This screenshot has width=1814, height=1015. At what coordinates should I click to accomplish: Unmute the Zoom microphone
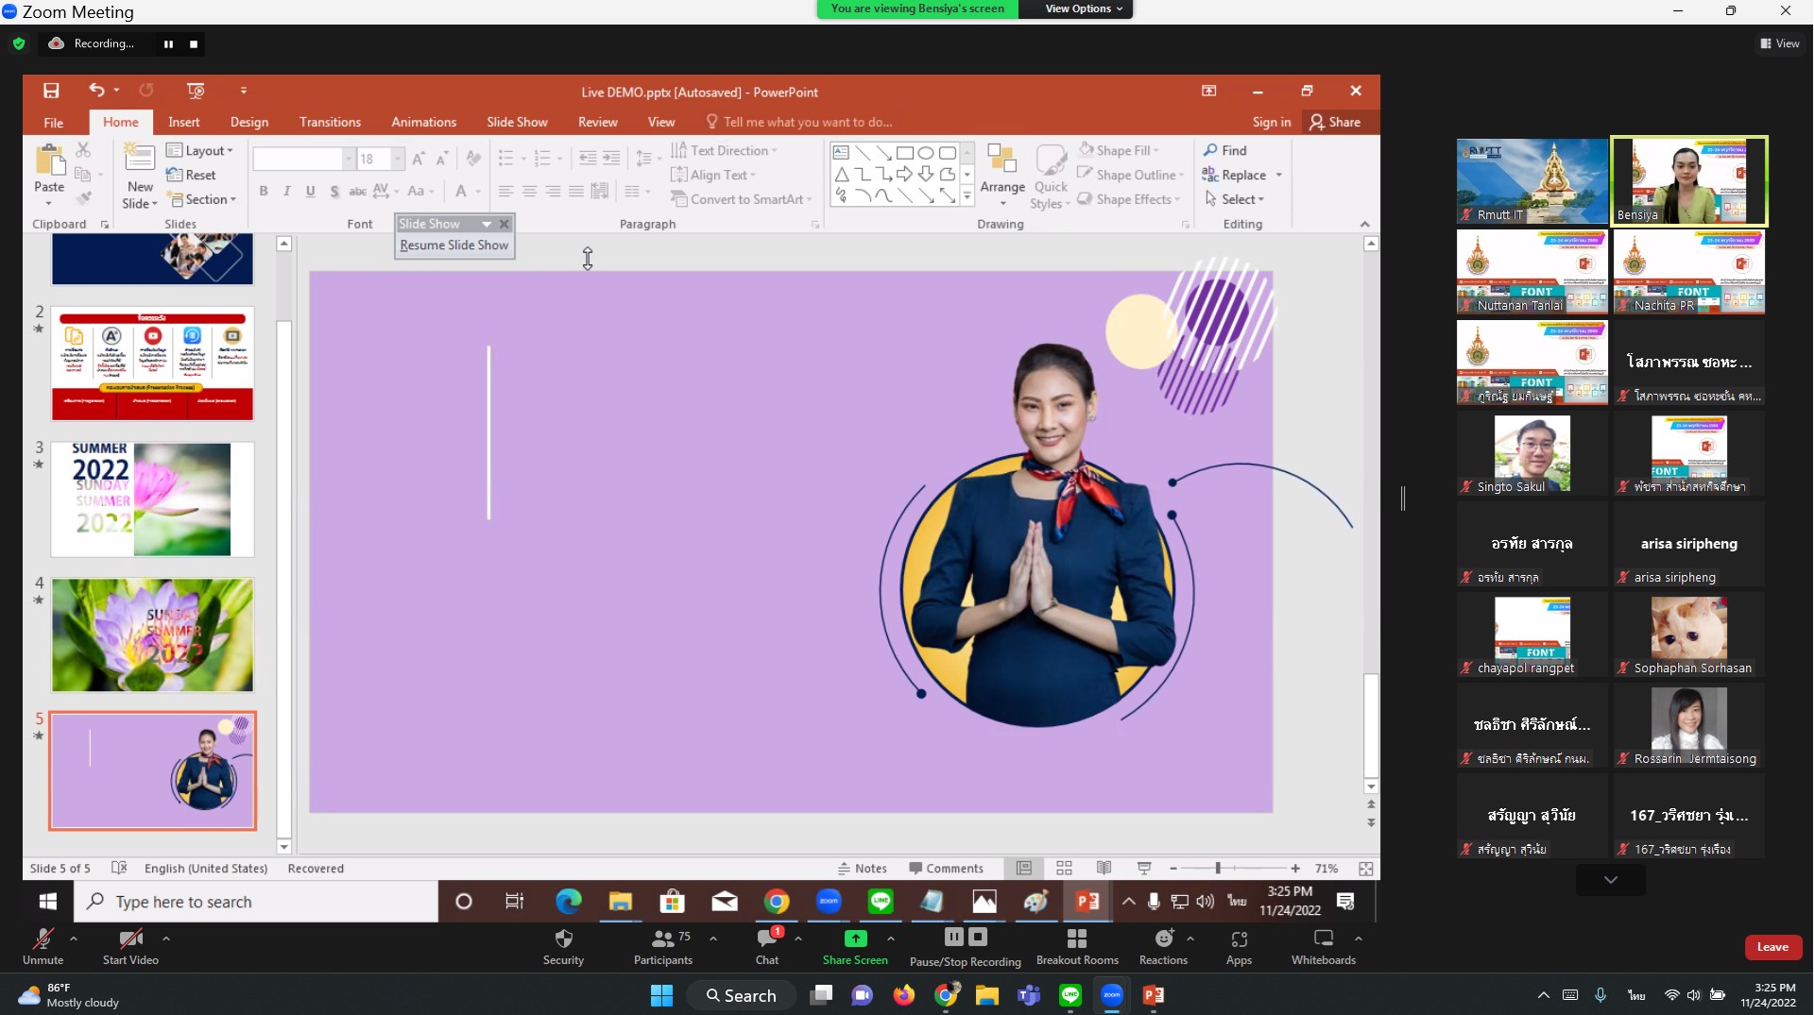coord(43,946)
